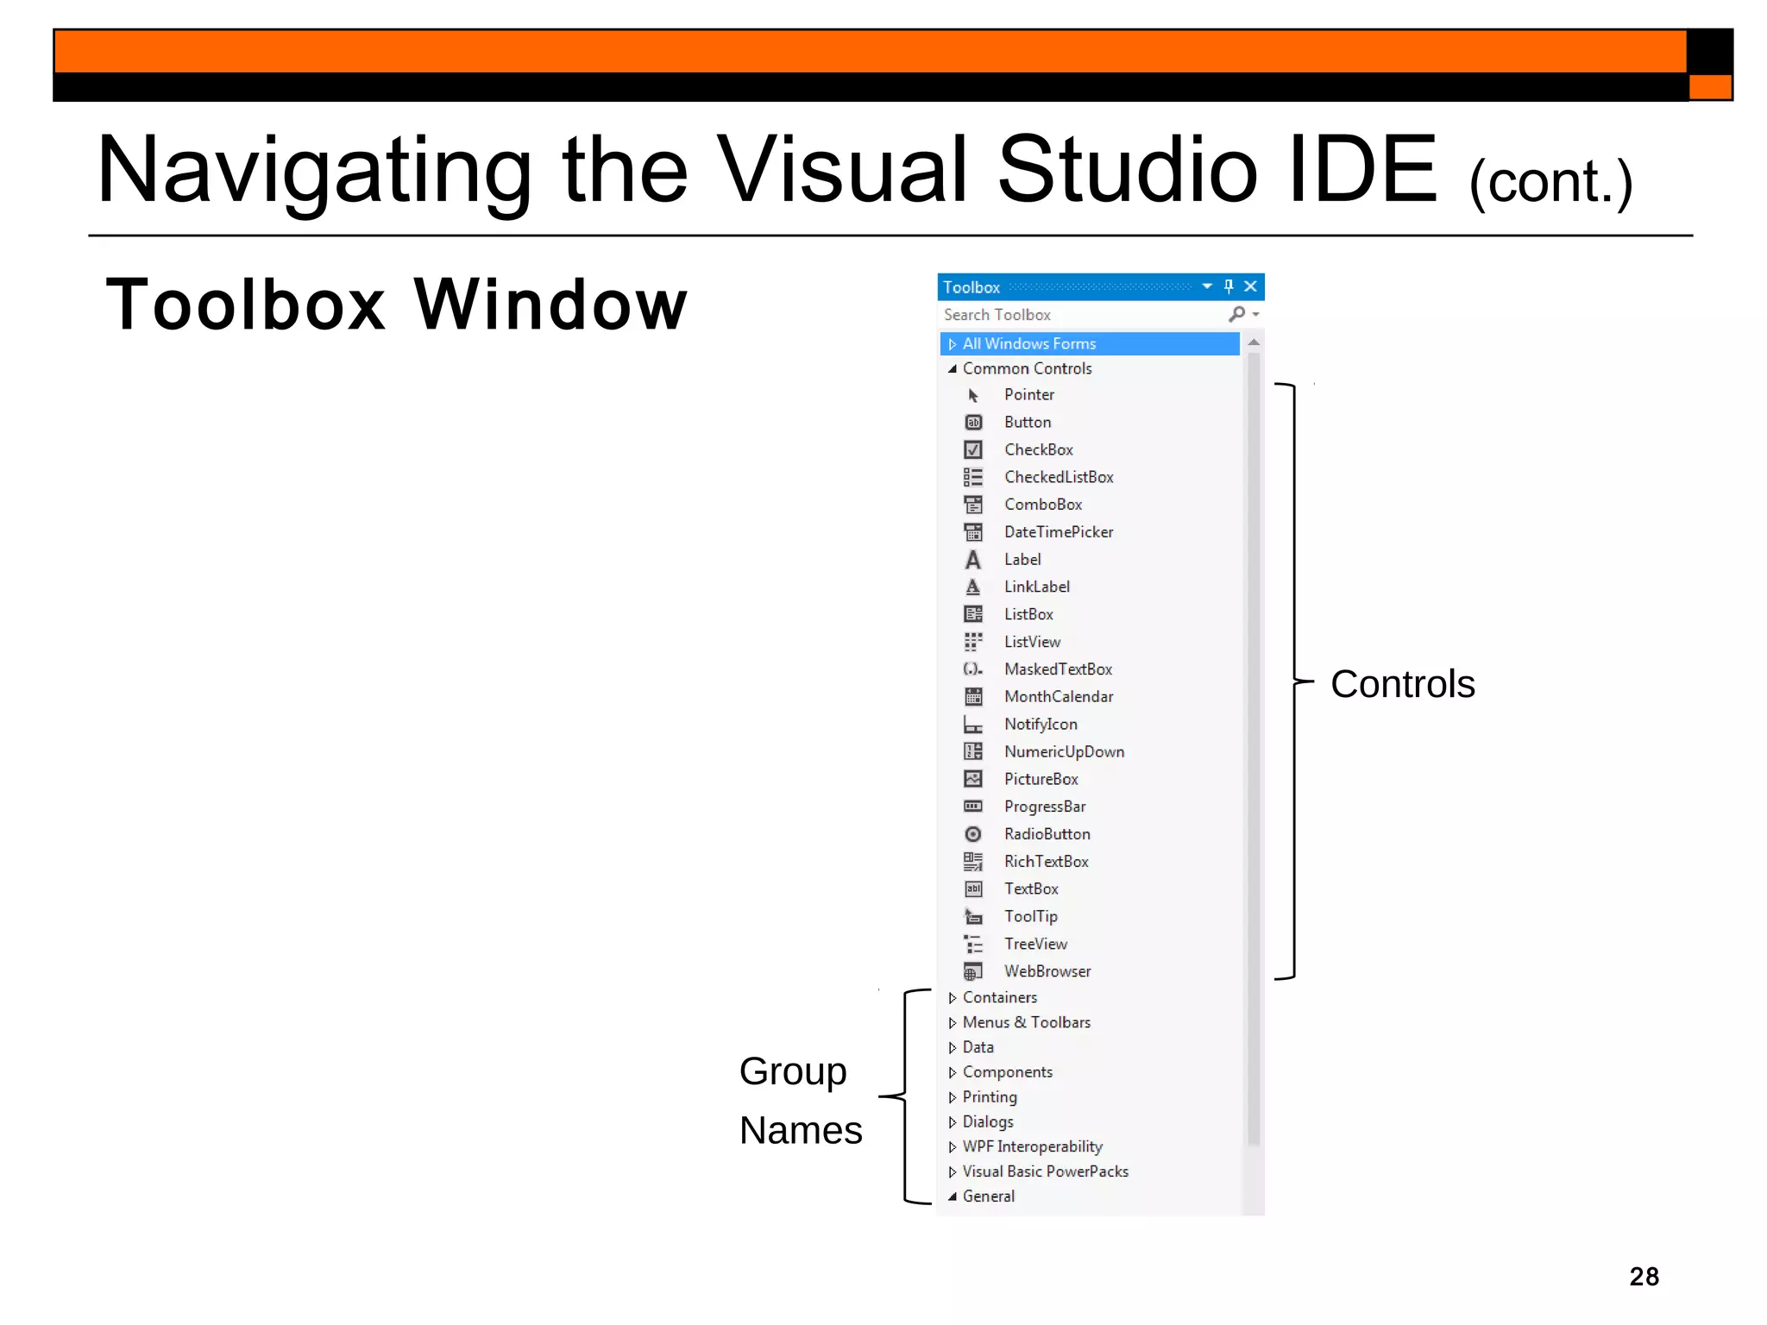Pick the Button control icon

click(x=973, y=423)
